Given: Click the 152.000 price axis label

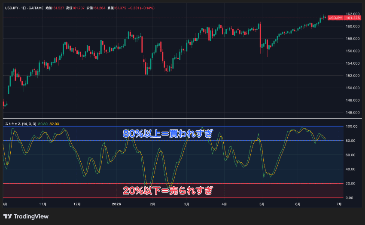Looking at the screenshot, I should [353, 76].
